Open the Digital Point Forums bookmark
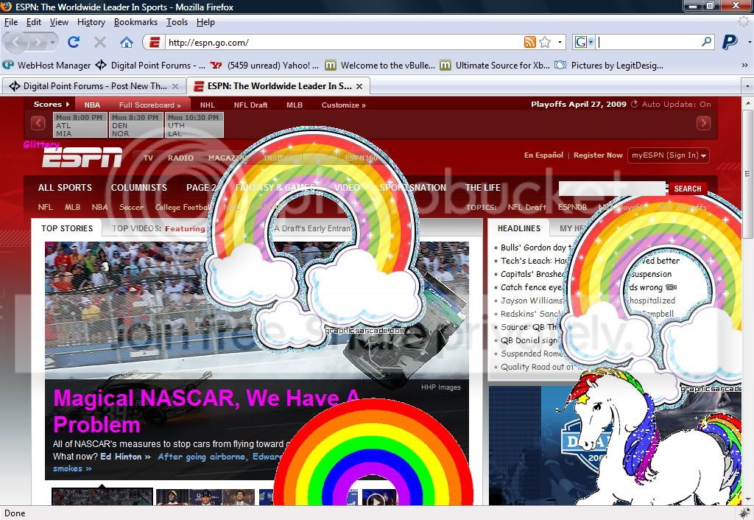This screenshot has width=754, height=520. click(150, 65)
